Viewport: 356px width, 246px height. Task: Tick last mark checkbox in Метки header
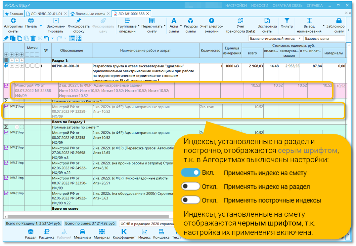[x=37, y=54]
